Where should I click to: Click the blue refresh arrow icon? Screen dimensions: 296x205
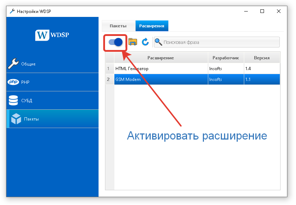click(145, 42)
